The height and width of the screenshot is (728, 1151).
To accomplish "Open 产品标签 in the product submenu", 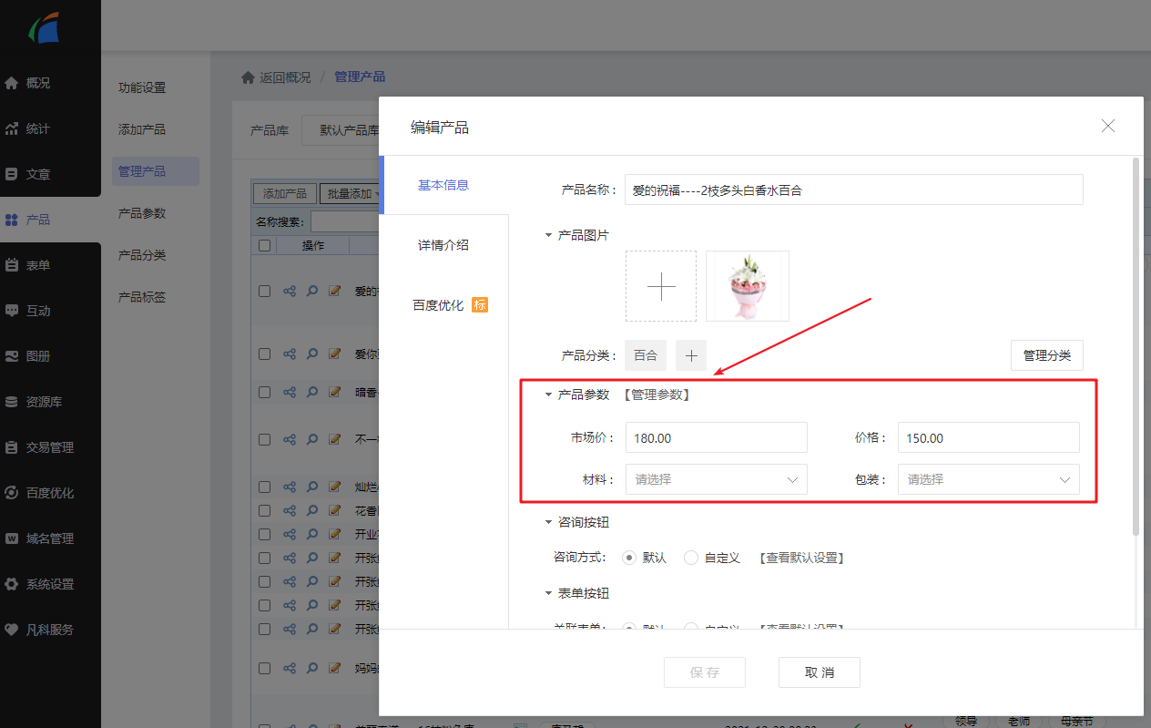I will [x=142, y=297].
